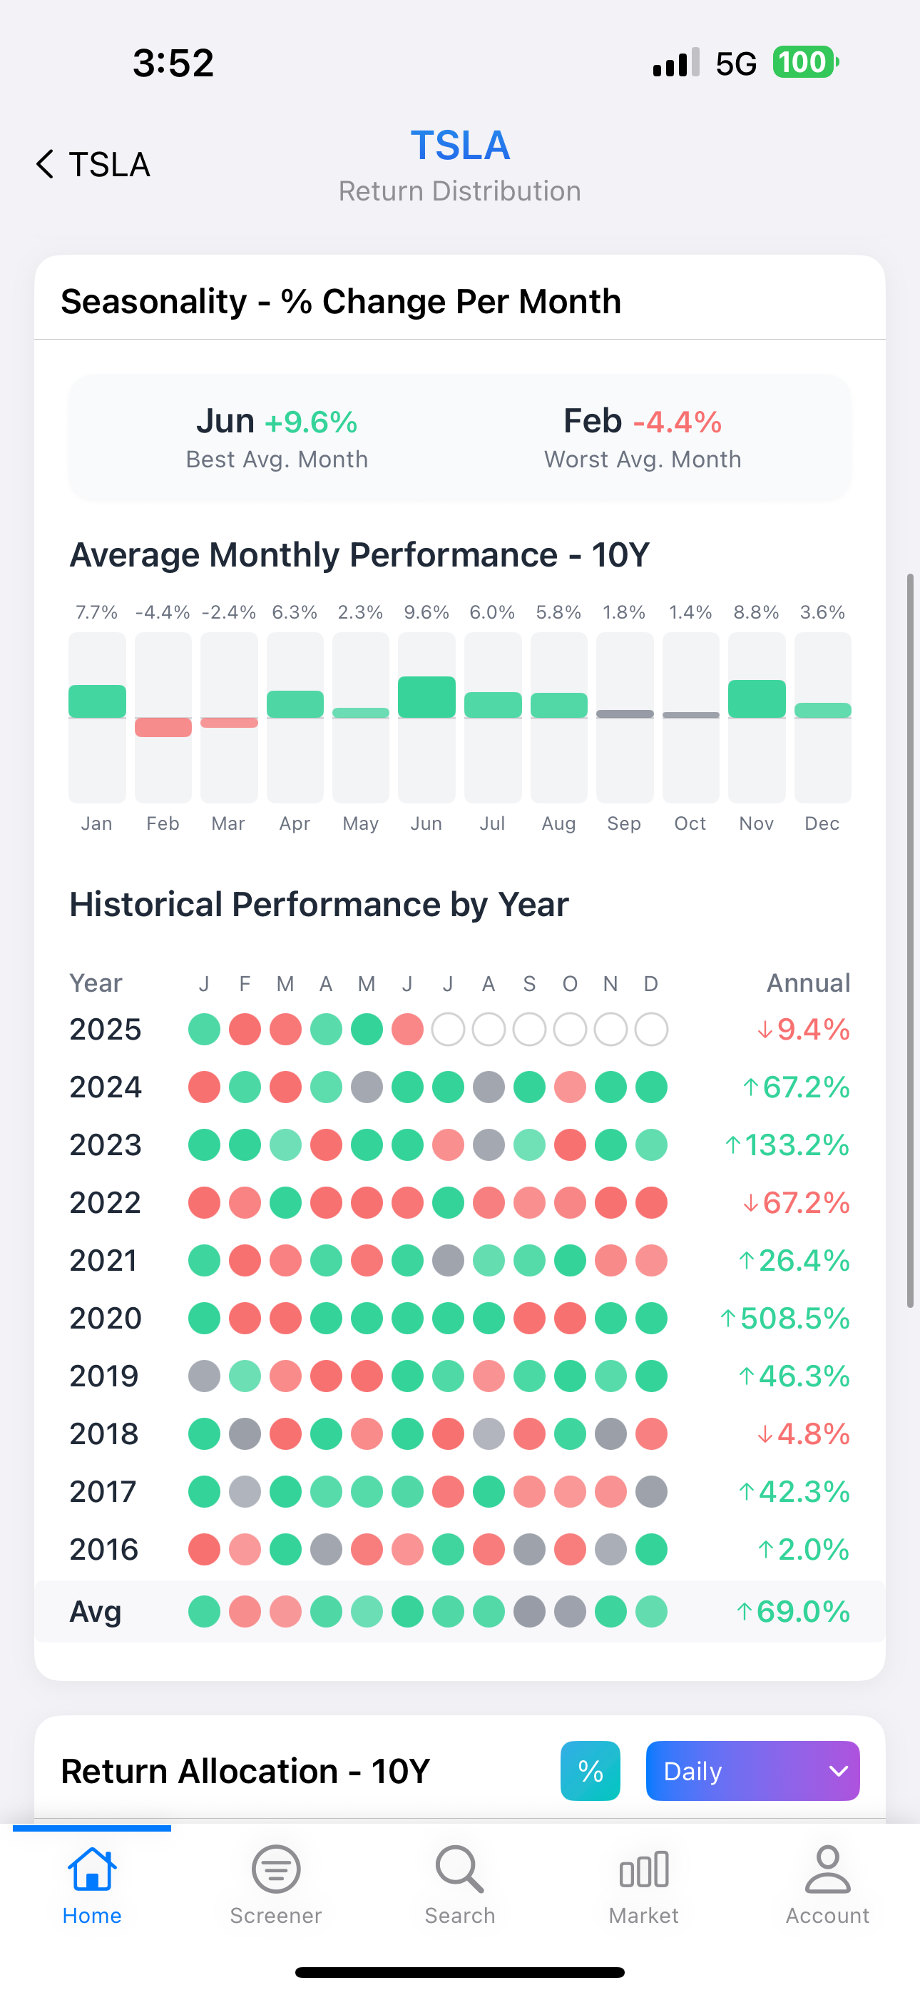The height and width of the screenshot is (1995, 920).
Task: Select the May average performance bar
Action: pos(361,717)
